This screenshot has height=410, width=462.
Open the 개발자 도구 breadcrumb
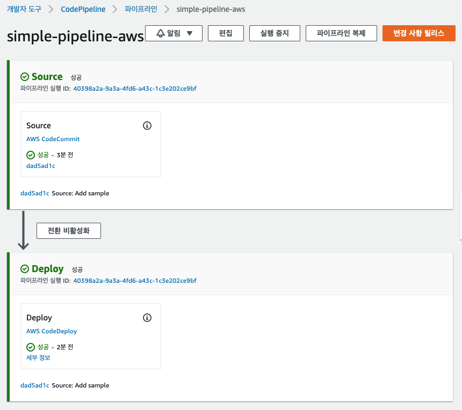coord(24,9)
